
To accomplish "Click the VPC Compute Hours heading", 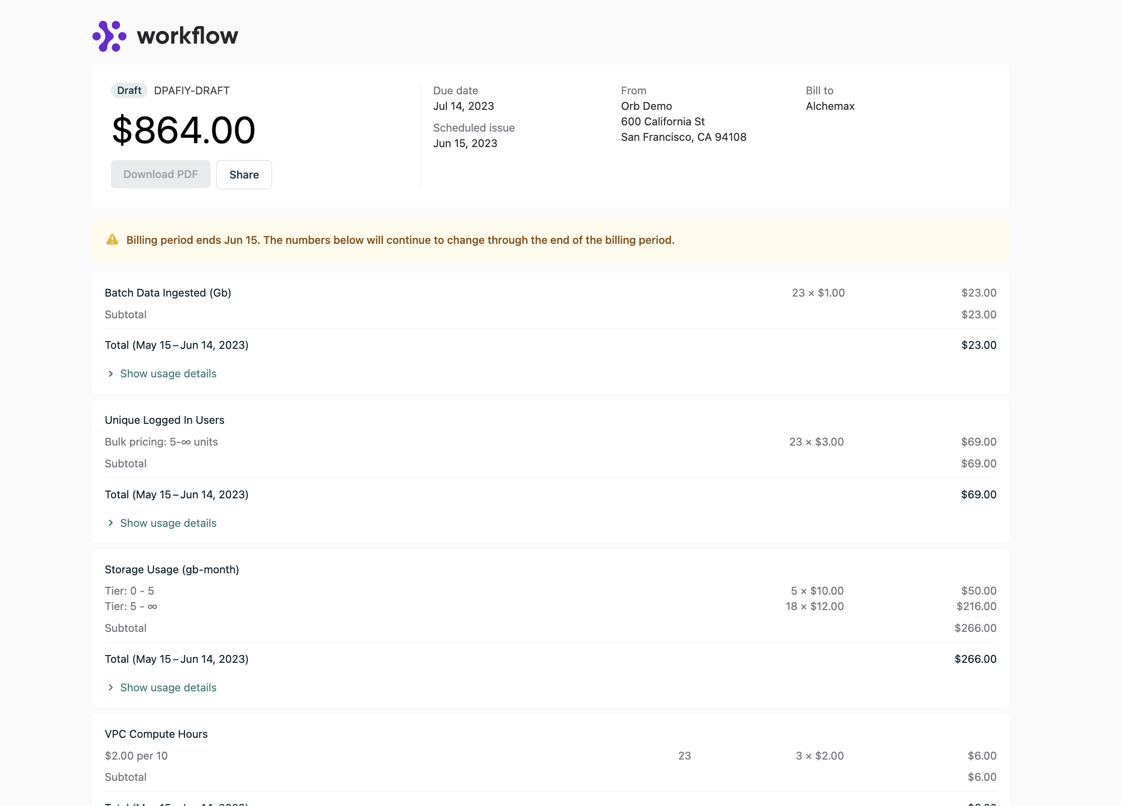I will (156, 734).
